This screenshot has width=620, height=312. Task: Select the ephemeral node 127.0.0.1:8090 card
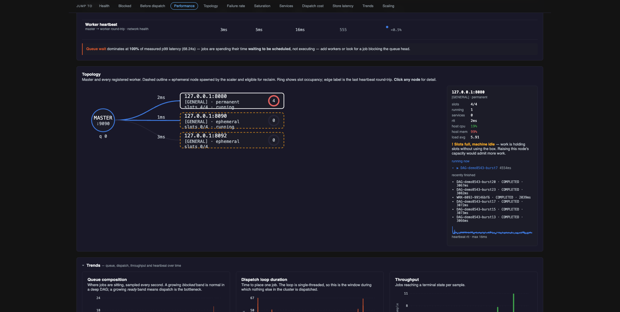(232, 121)
